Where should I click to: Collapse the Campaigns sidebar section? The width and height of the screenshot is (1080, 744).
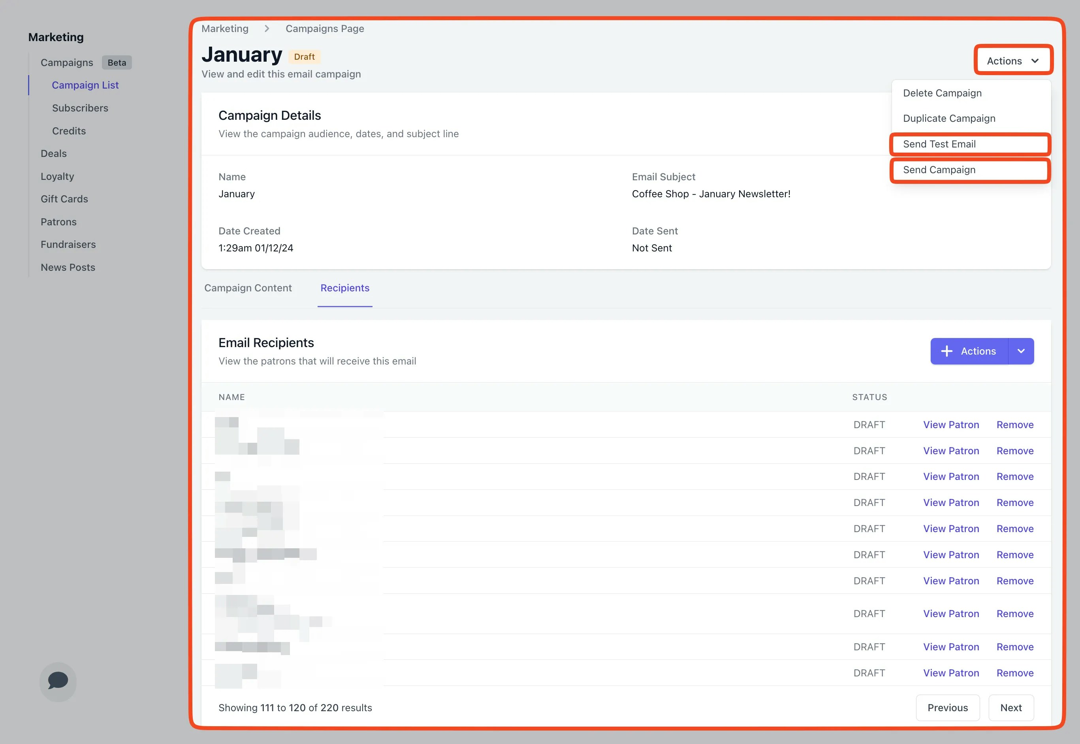[x=67, y=62]
